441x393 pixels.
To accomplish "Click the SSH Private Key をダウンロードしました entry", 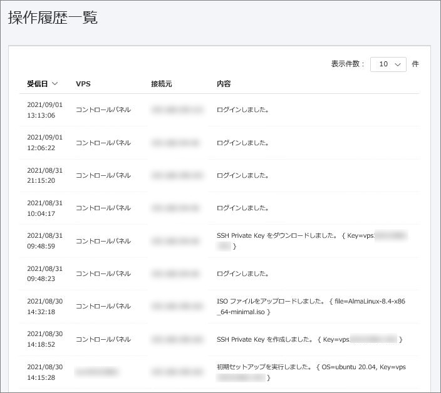I will click(312, 241).
